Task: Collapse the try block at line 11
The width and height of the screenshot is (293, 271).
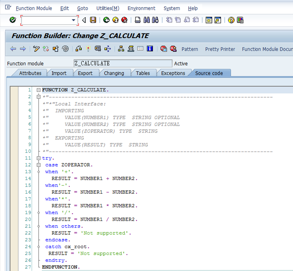Action: pos(39,158)
